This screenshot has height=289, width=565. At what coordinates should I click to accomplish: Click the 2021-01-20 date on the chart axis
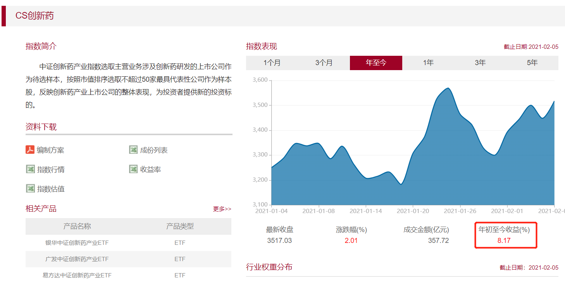[x=413, y=211]
